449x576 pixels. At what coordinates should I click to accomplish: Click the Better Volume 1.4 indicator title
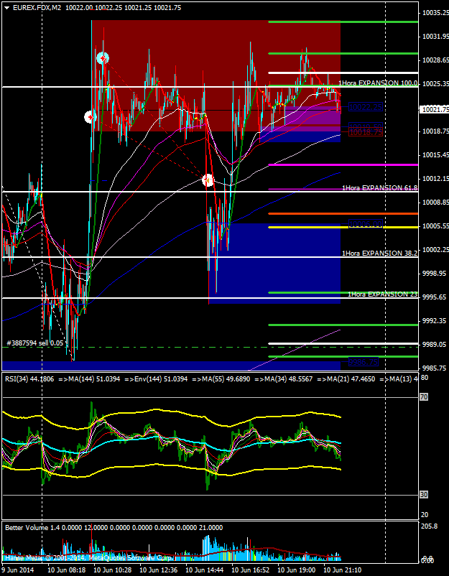click(36, 527)
